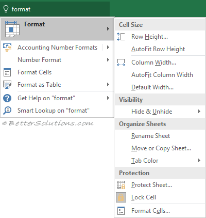The width and height of the screenshot is (206, 218).
Task: Expand the Tab Color submenu arrow
Action: 199,161
